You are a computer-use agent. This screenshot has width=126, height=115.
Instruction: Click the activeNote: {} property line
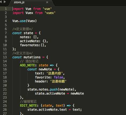pyautogui.click(x=34, y=41)
